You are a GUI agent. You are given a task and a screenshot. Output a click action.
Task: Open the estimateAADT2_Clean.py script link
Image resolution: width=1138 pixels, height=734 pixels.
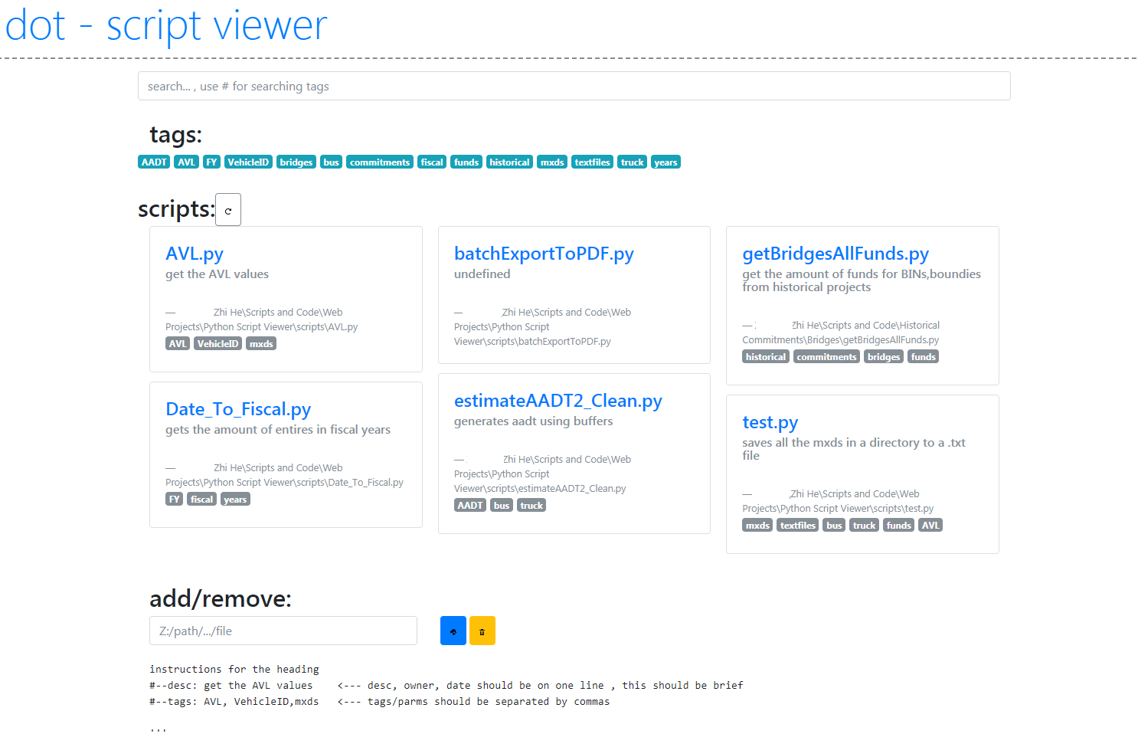(558, 401)
